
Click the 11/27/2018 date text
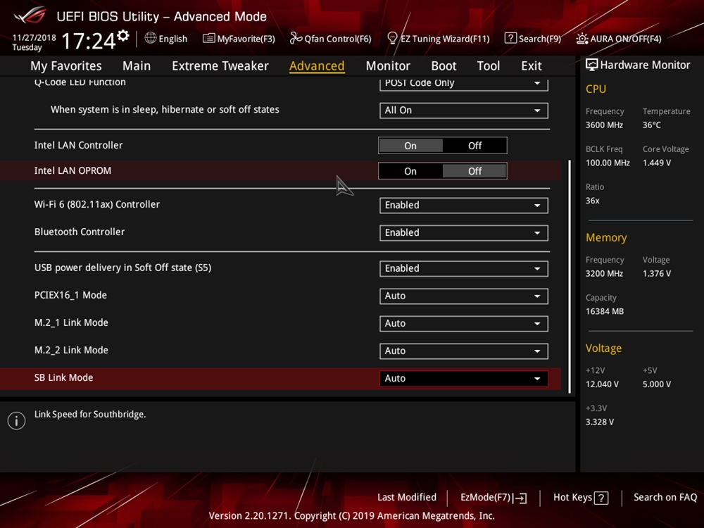pos(34,38)
